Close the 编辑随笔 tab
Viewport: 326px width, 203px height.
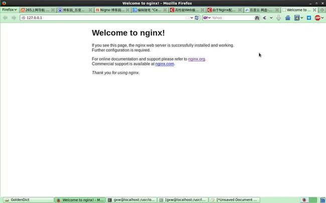[165, 10]
